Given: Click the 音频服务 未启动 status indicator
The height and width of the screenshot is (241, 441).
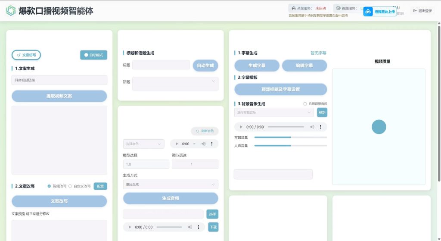Looking at the screenshot, I should tap(308, 9).
